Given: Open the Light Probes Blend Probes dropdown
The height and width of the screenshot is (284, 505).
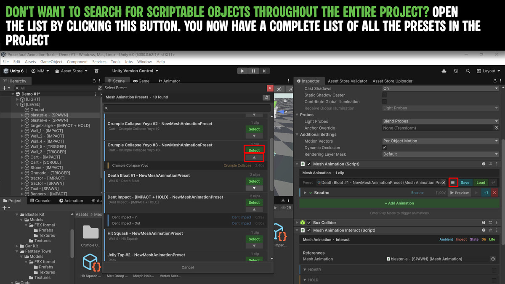Looking at the screenshot, I should pos(440,121).
